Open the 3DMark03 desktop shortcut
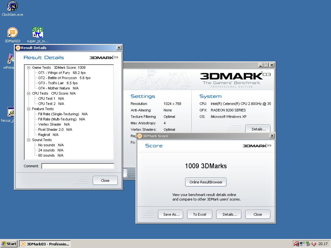331x248 pixels. (12, 35)
